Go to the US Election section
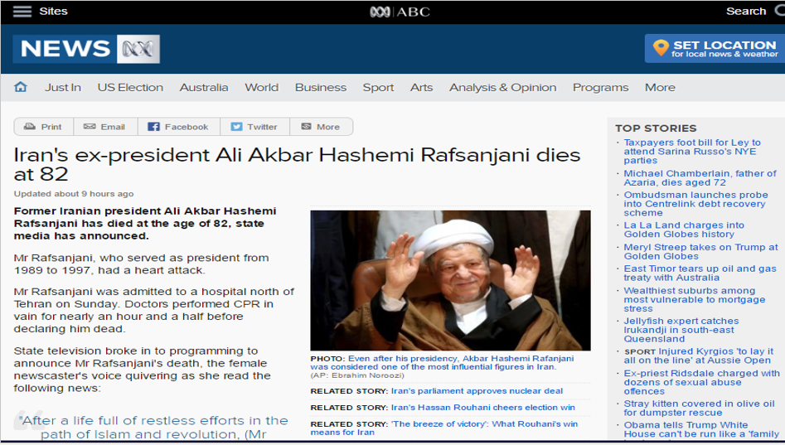Screen dimensions: 785x445 point(130,87)
